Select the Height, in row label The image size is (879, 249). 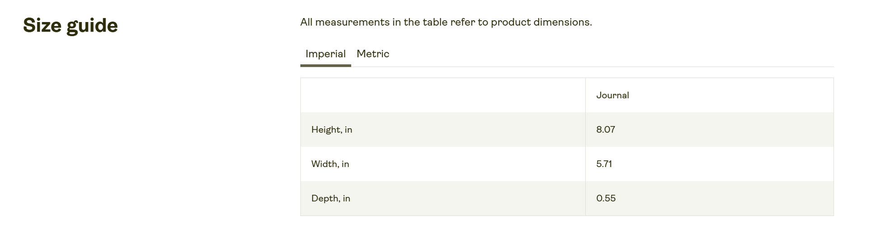pos(332,130)
